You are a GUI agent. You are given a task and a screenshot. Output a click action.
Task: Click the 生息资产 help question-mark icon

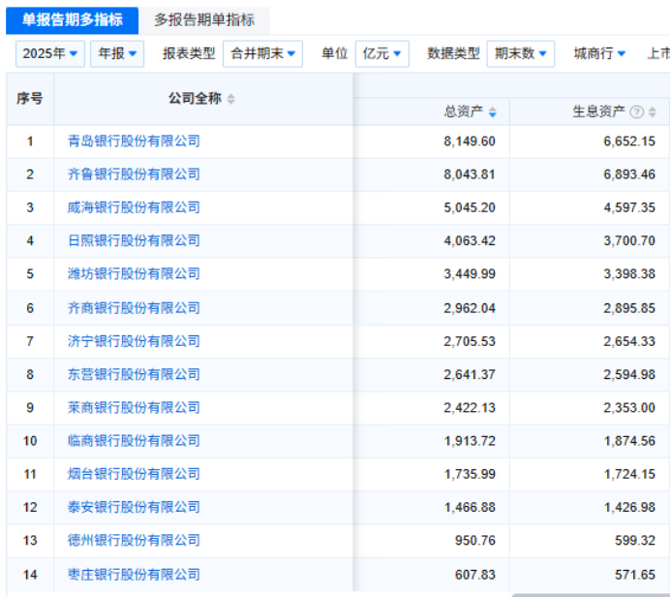[x=637, y=112]
